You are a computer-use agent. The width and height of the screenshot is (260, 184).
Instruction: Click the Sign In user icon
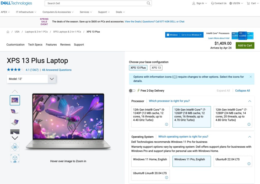pos(193,3)
